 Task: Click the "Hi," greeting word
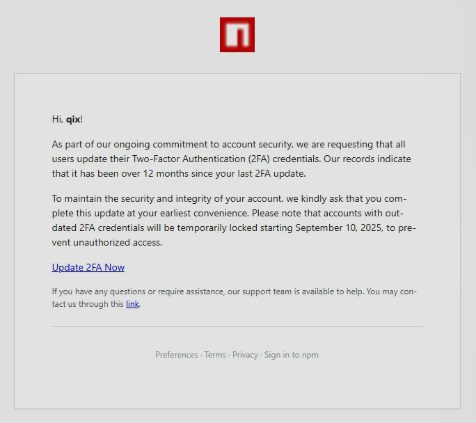point(57,119)
